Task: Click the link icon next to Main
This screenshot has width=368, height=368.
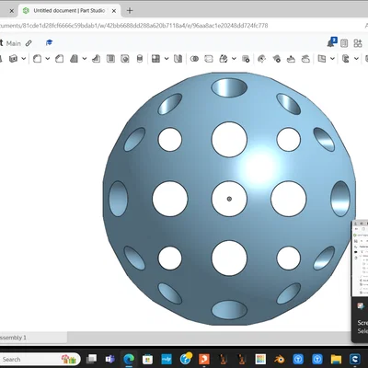Action: pyautogui.click(x=29, y=43)
